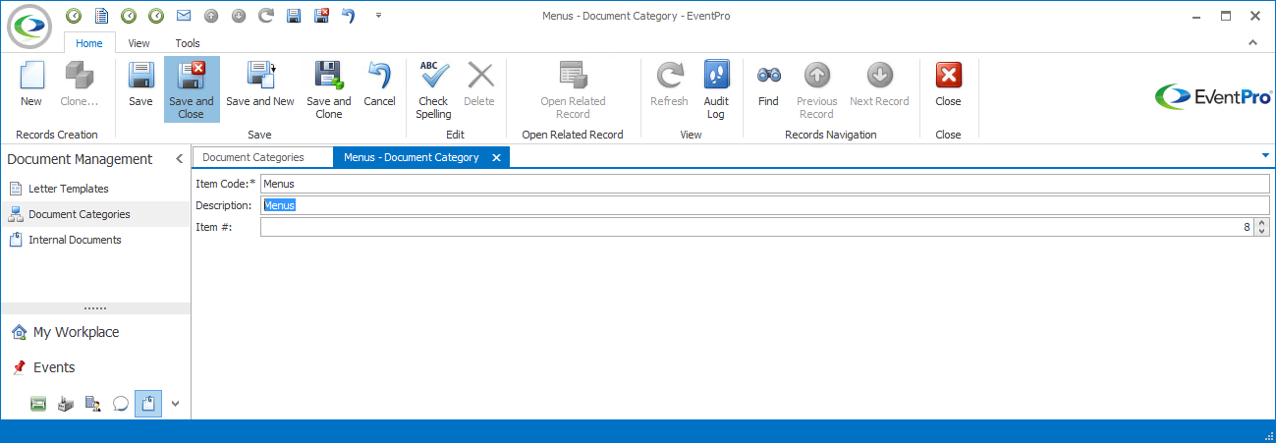Click the New record icon in ribbon
Viewport: 1276px width, 443px height.
(31, 84)
